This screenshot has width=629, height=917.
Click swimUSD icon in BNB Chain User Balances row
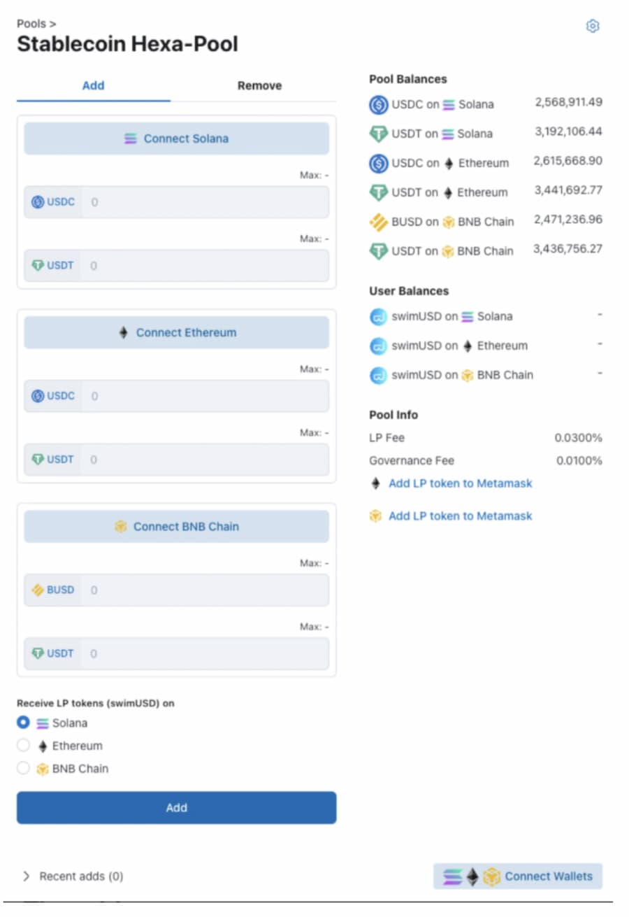(378, 375)
